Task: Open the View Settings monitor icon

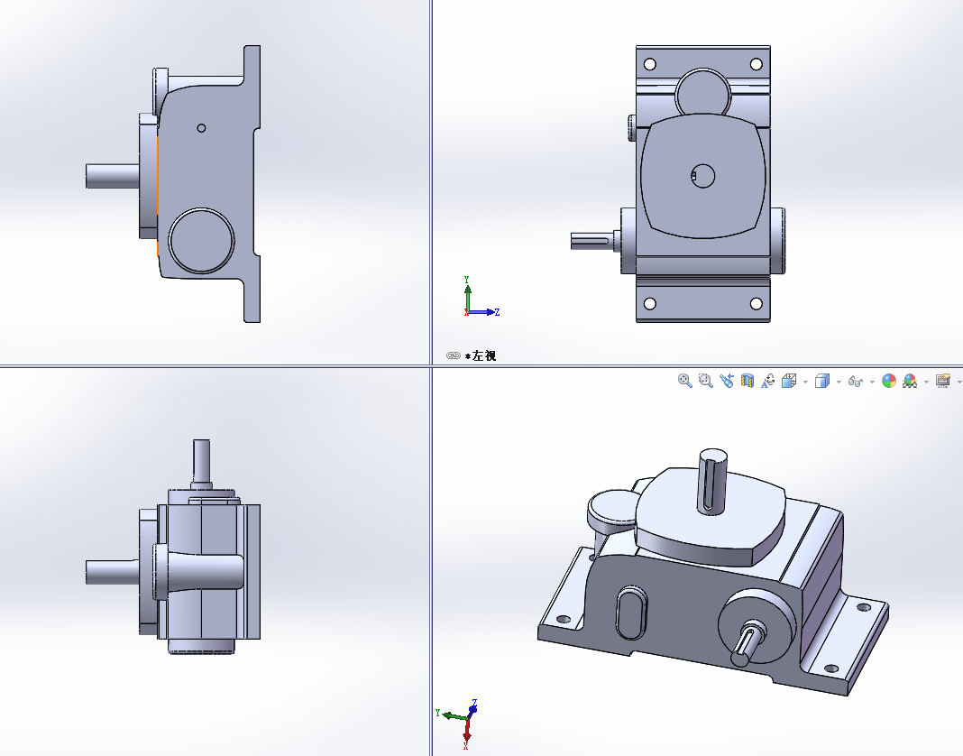Action: point(943,381)
